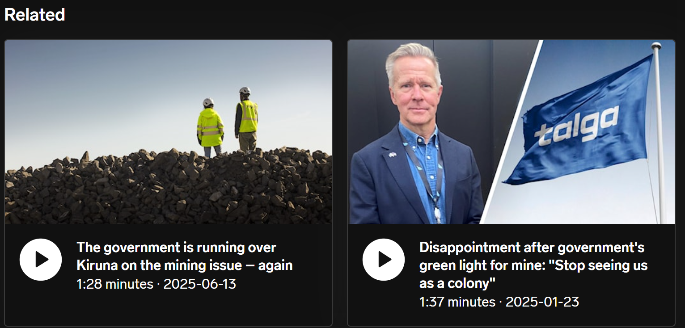Click the white flagpole beside the flag
Screen dimensions: 685x328
pyautogui.click(x=659, y=133)
